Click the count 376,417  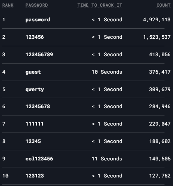click(x=160, y=72)
